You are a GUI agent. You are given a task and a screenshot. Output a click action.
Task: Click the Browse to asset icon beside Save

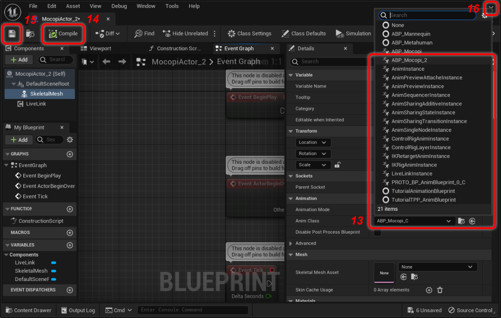30,34
